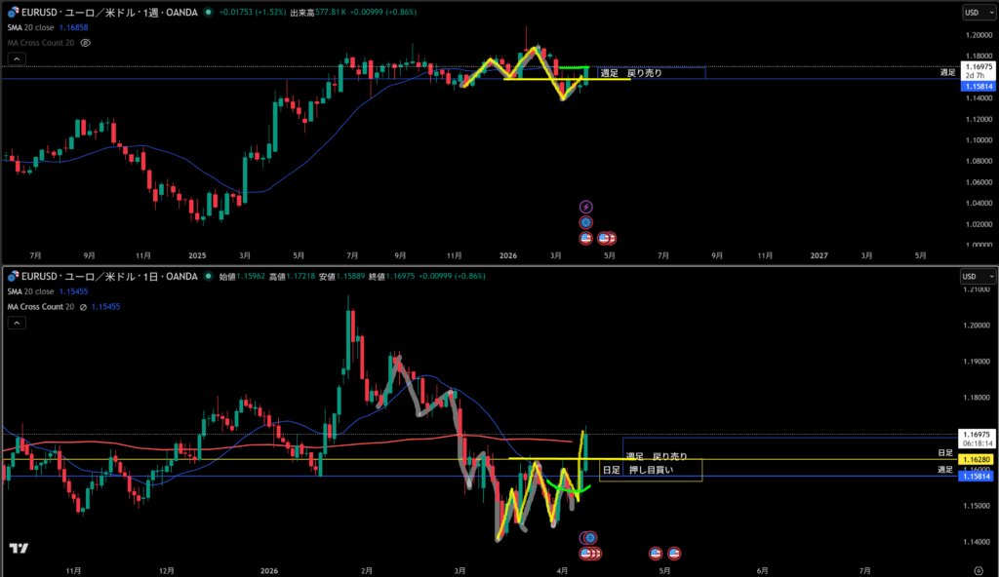Toggle visibility of MA Cross Count on weekly chart
Image resolution: width=999 pixels, height=577 pixels.
pyautogui.click(x=86, y=43)
